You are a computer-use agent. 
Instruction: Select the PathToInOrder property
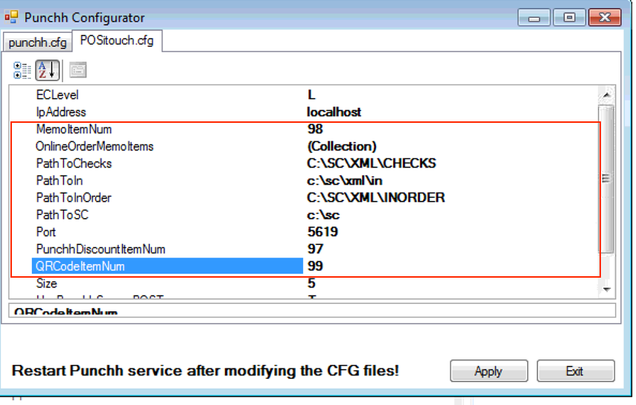point(74,198)
